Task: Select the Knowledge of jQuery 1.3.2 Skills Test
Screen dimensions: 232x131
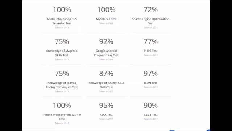Action: click(106, 85)
